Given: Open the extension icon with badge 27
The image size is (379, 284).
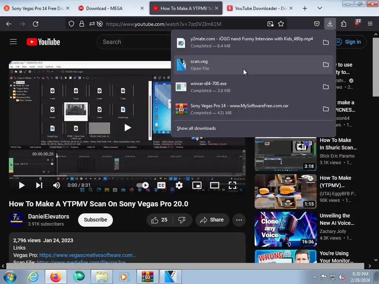Looking at the screenshot, I should 357,23.
